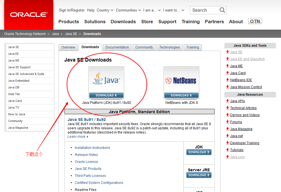
Task: Click the red arrow icon beside Java ME
Action: pos(228,66)
